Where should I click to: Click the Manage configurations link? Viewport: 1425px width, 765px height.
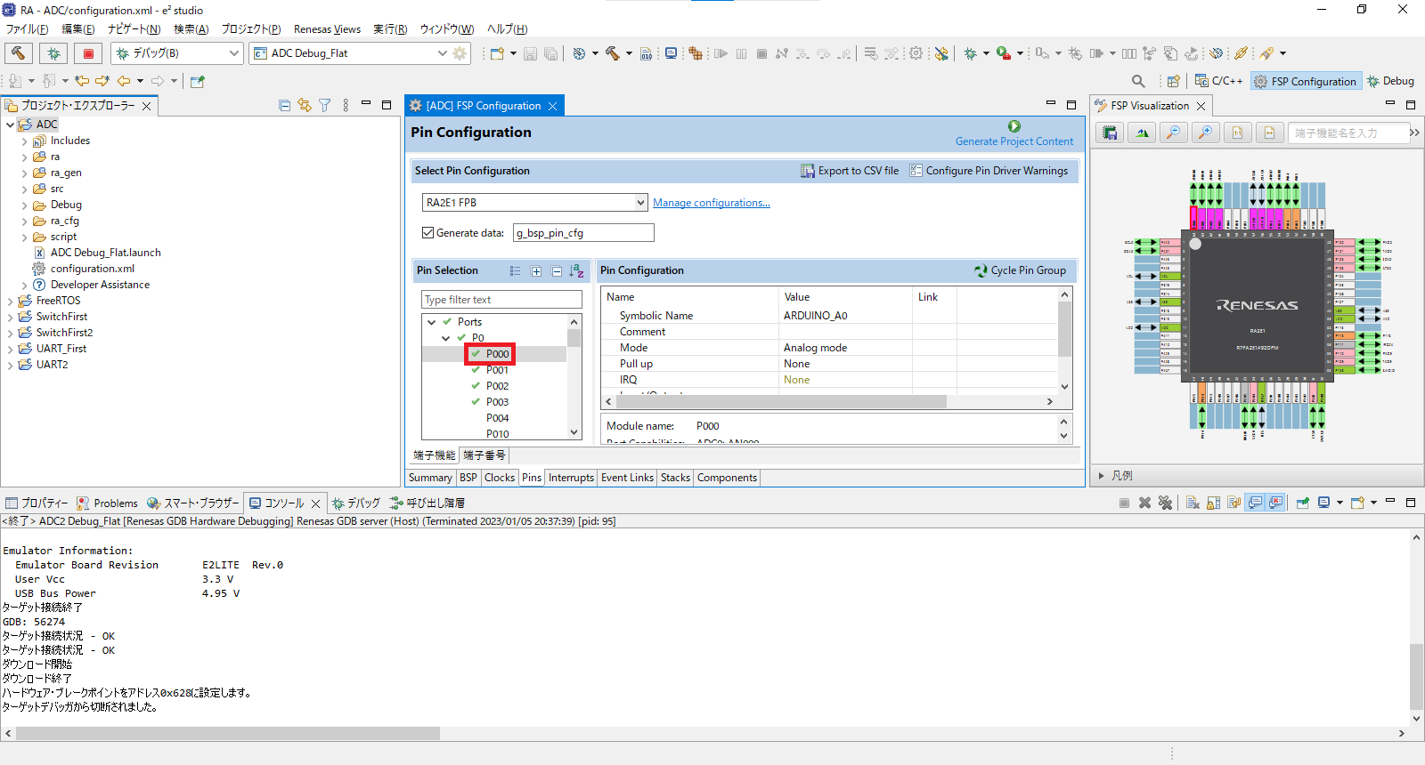pyautogui.click(x=712, y=203)
